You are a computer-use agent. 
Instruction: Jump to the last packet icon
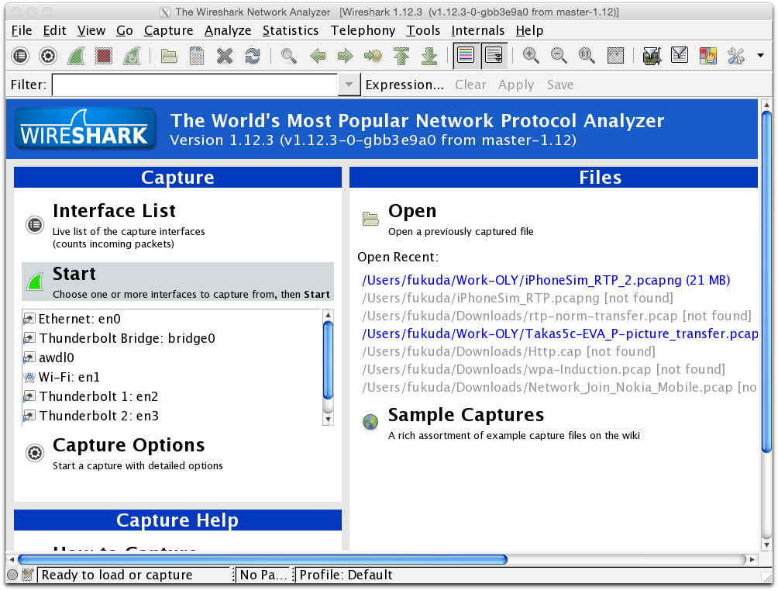429,56
